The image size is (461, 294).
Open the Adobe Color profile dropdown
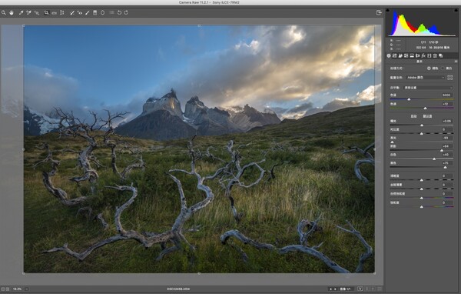[x=426, y=78]
